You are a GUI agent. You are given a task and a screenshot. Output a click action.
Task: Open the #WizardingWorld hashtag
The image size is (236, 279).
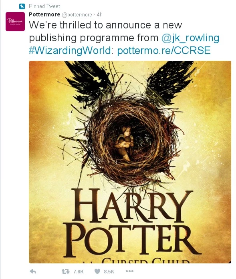point(70,50)
